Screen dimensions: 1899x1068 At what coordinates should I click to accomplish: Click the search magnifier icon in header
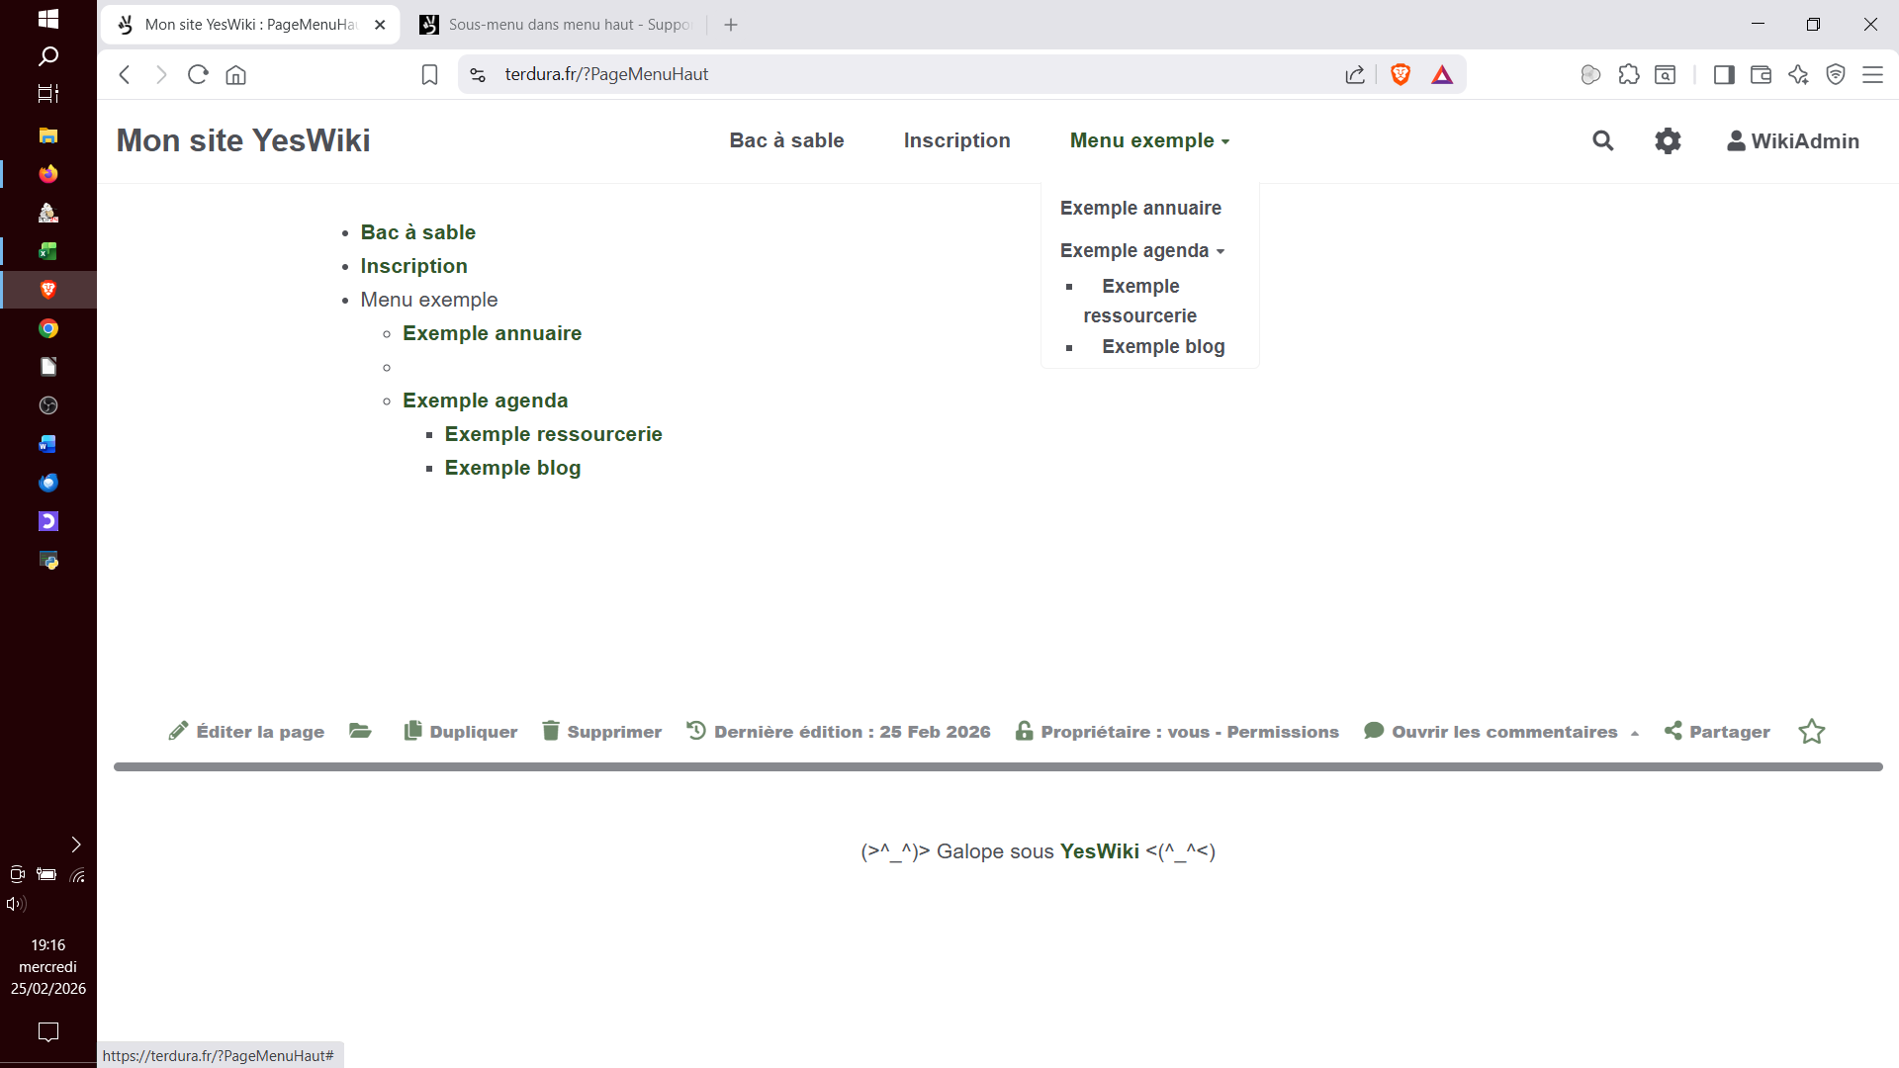[1602, 140]
